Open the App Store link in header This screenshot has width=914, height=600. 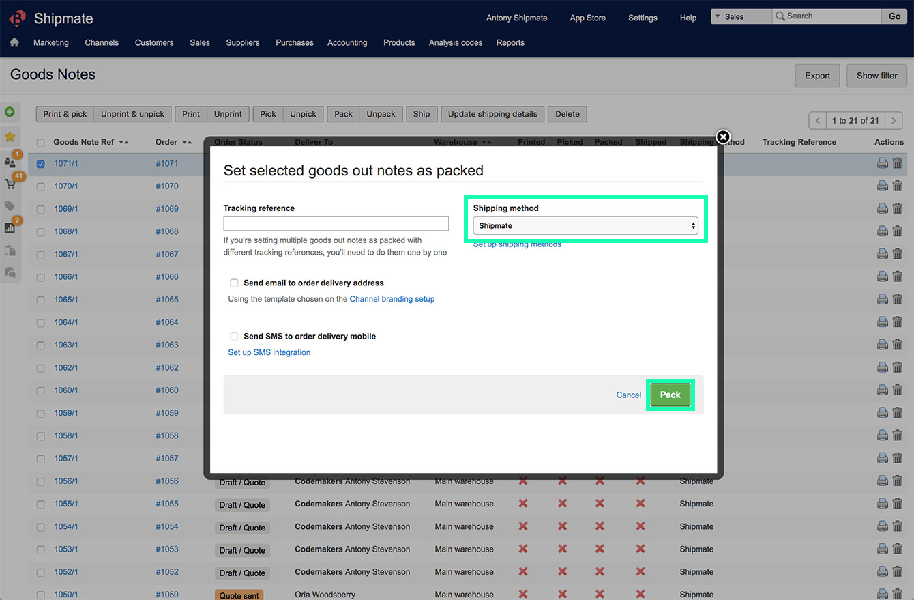(x=587, y=18)
